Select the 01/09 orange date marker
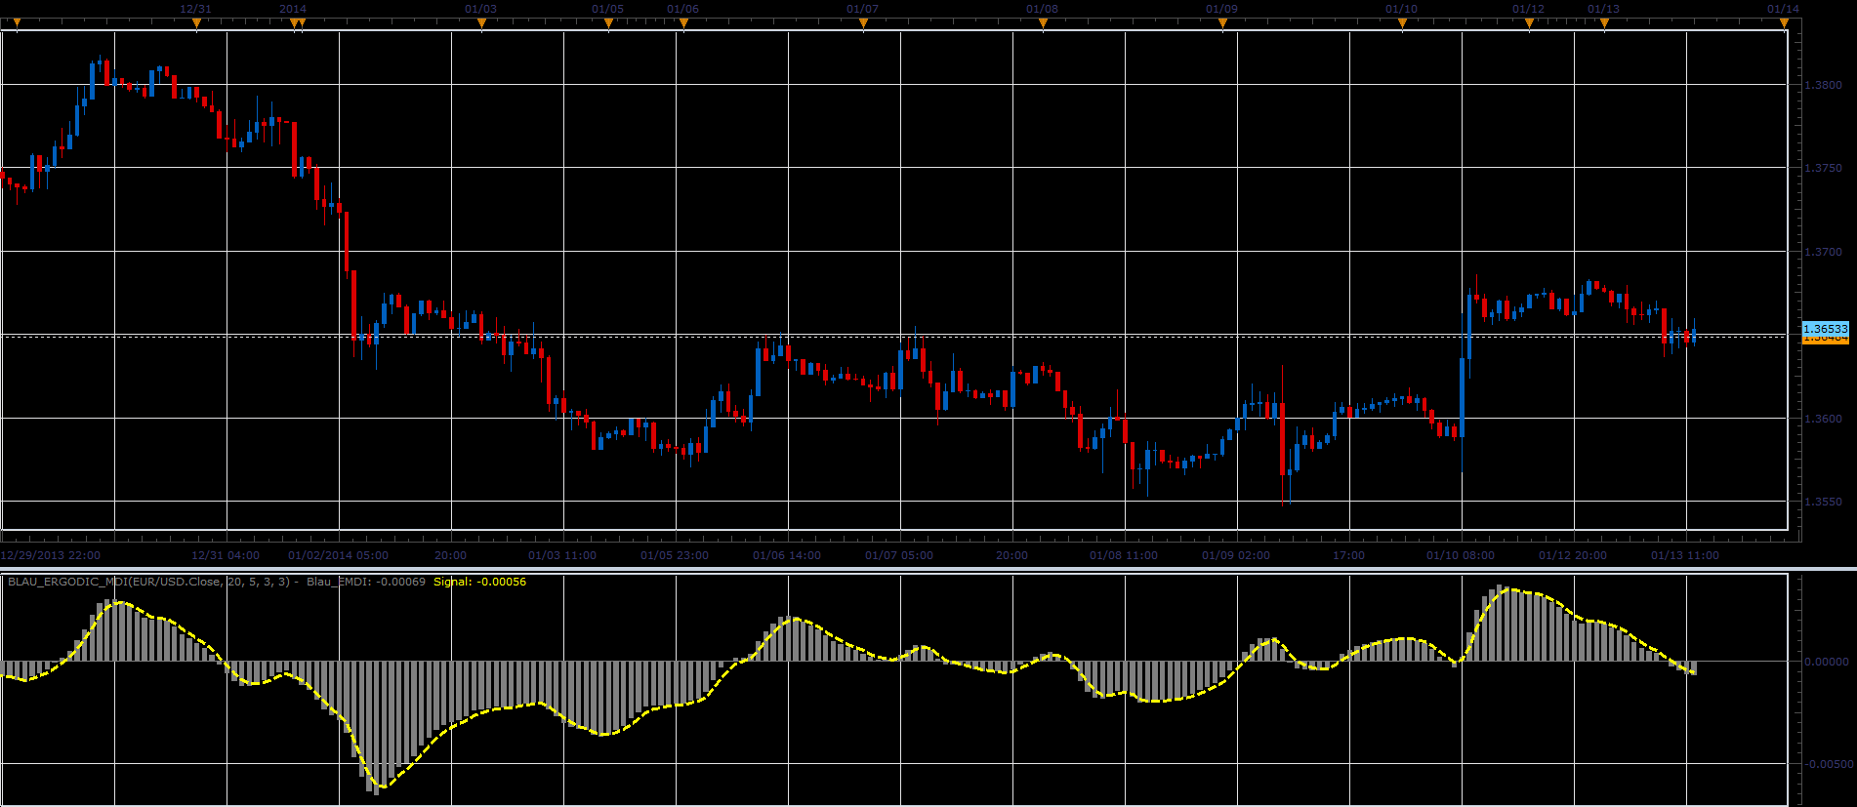1857x807 pixels. [x=1222, y=24]
